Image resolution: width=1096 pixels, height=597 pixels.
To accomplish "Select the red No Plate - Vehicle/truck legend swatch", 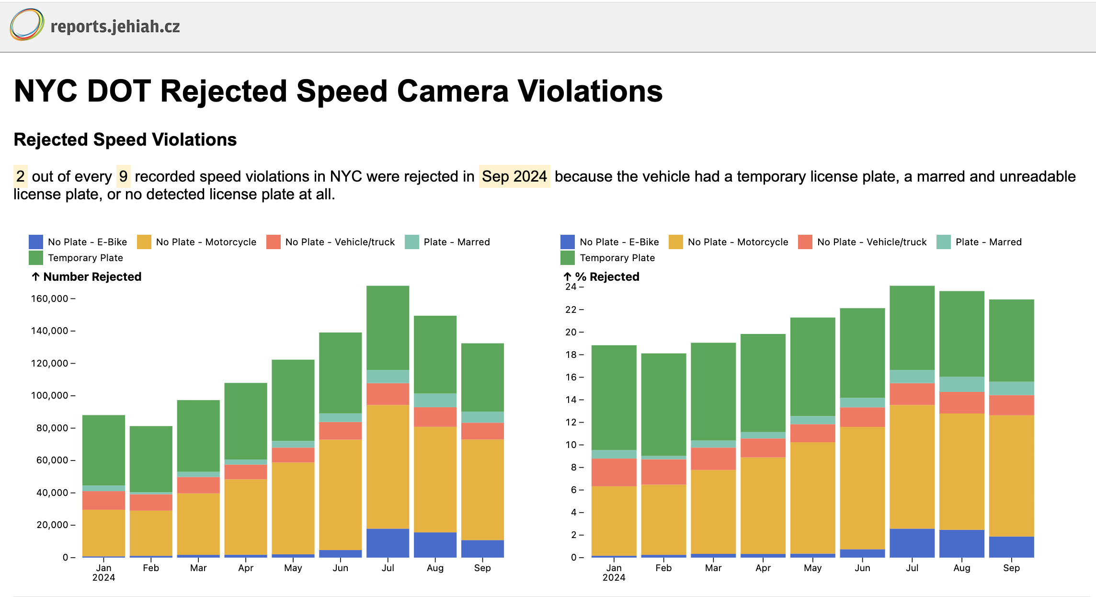I will pyautogui.click(x=273, y=241).
